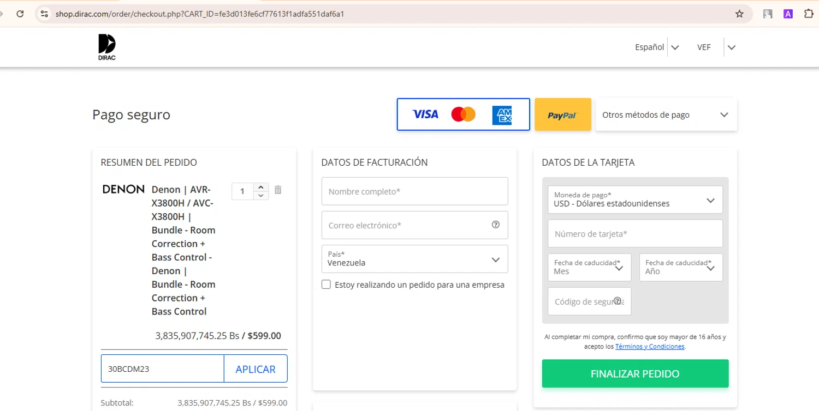The height and width of the screenshot is (411, 819).
Task: Select Visa/Mastercard/Amex card payment option
Action: point(463,114)
